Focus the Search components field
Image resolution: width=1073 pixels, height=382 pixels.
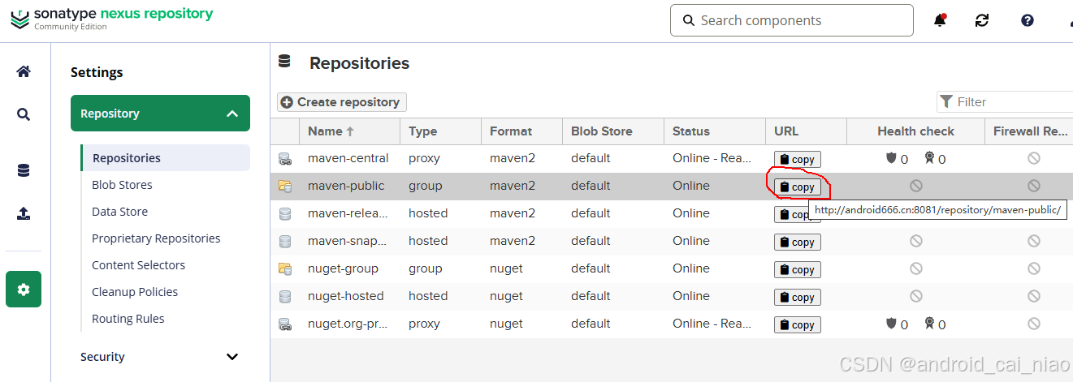792,20
